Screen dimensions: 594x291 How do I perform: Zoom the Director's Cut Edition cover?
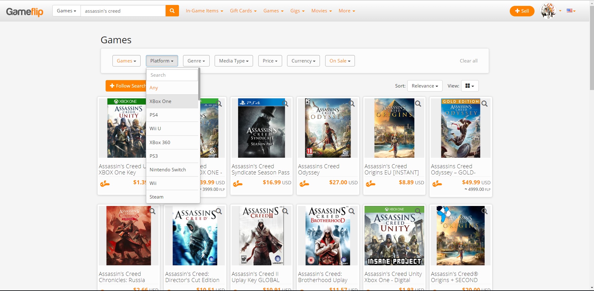point(219,211)
